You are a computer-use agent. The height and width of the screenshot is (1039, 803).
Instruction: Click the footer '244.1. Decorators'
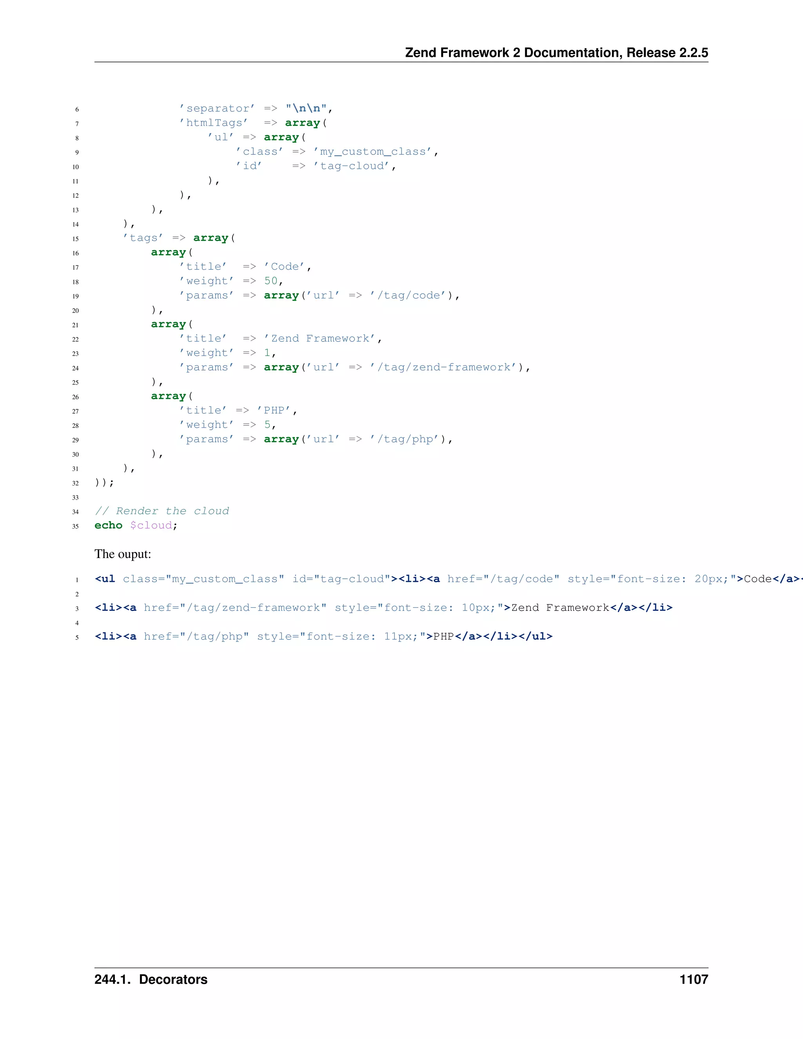(x=151, y=979)
